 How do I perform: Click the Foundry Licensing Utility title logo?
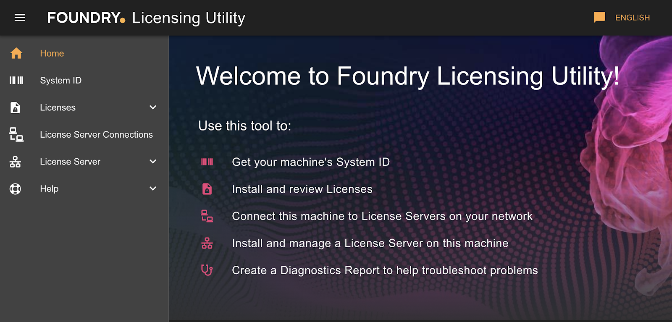tap(146, 18)
